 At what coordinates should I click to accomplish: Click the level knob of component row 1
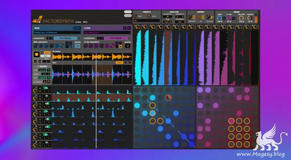coord(35,91)
